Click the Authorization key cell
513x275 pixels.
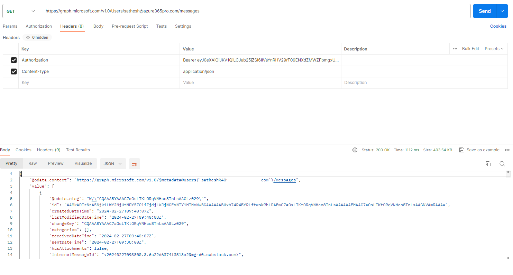pyautogui.click(x=99, y=60)
